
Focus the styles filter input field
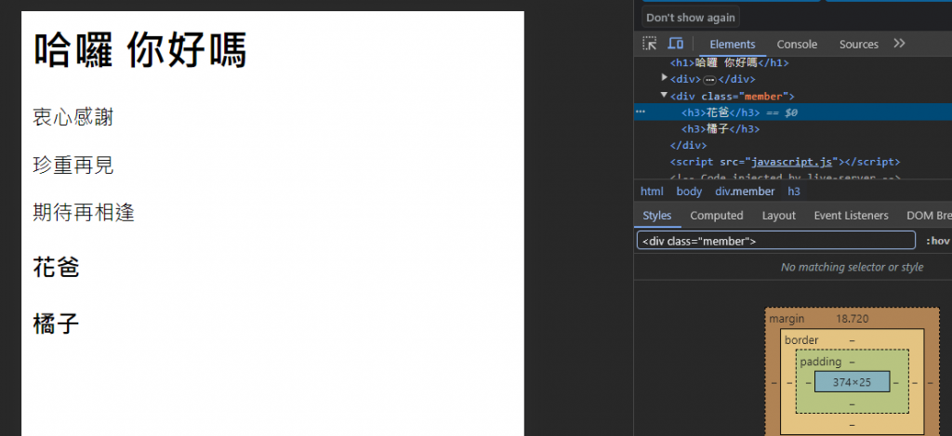pyautogui.click(x=776, y=241)
